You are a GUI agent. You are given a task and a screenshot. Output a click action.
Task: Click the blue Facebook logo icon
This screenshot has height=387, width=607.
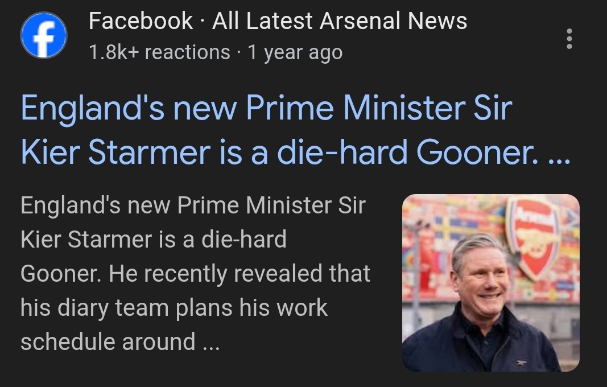[x=43, y=35]
